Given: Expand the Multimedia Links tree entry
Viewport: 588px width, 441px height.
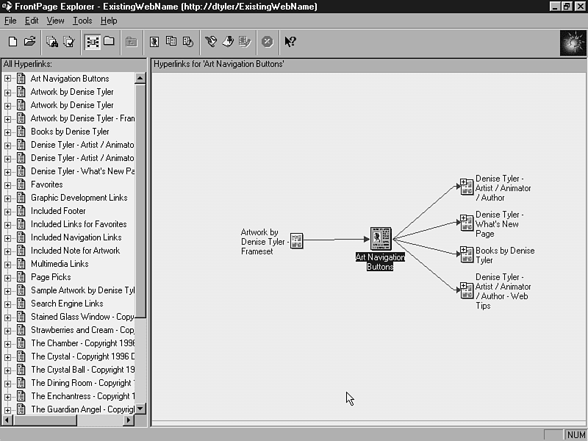Looking at the screenshot, I should pos(8,264).
